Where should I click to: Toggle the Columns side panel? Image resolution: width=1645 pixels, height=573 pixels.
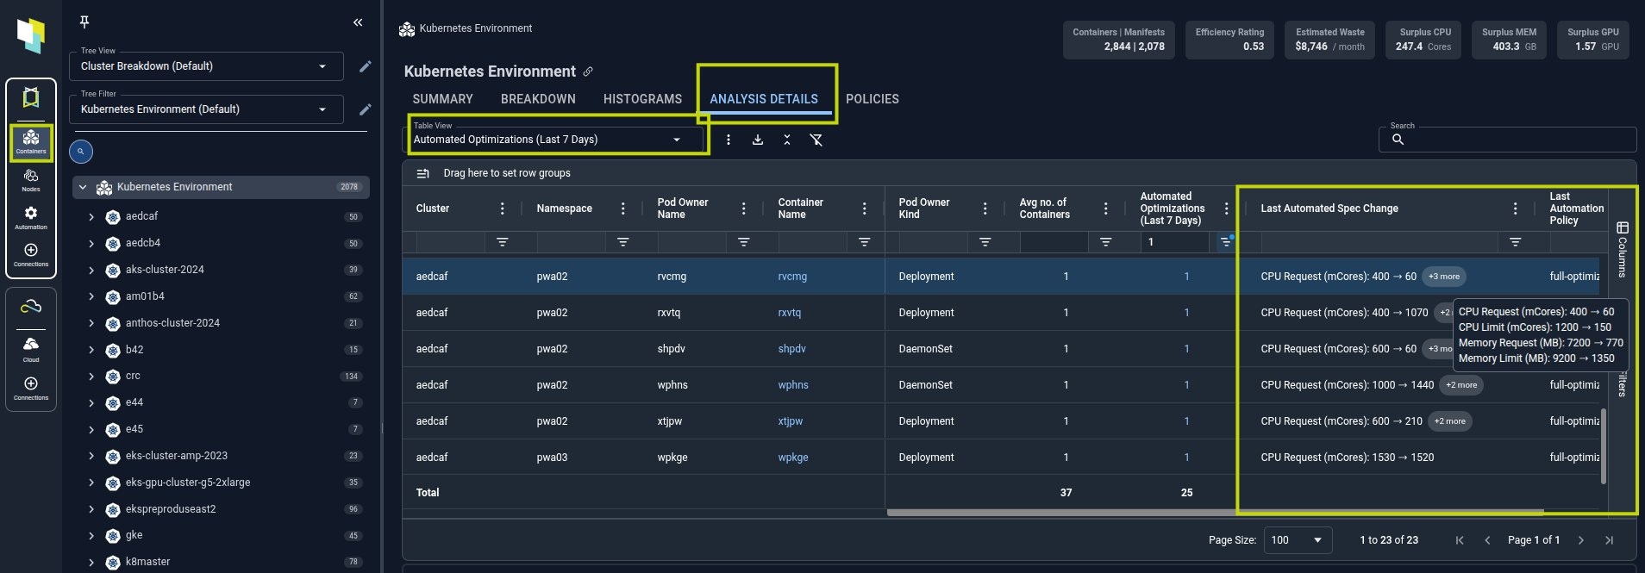click(1622, 250)
